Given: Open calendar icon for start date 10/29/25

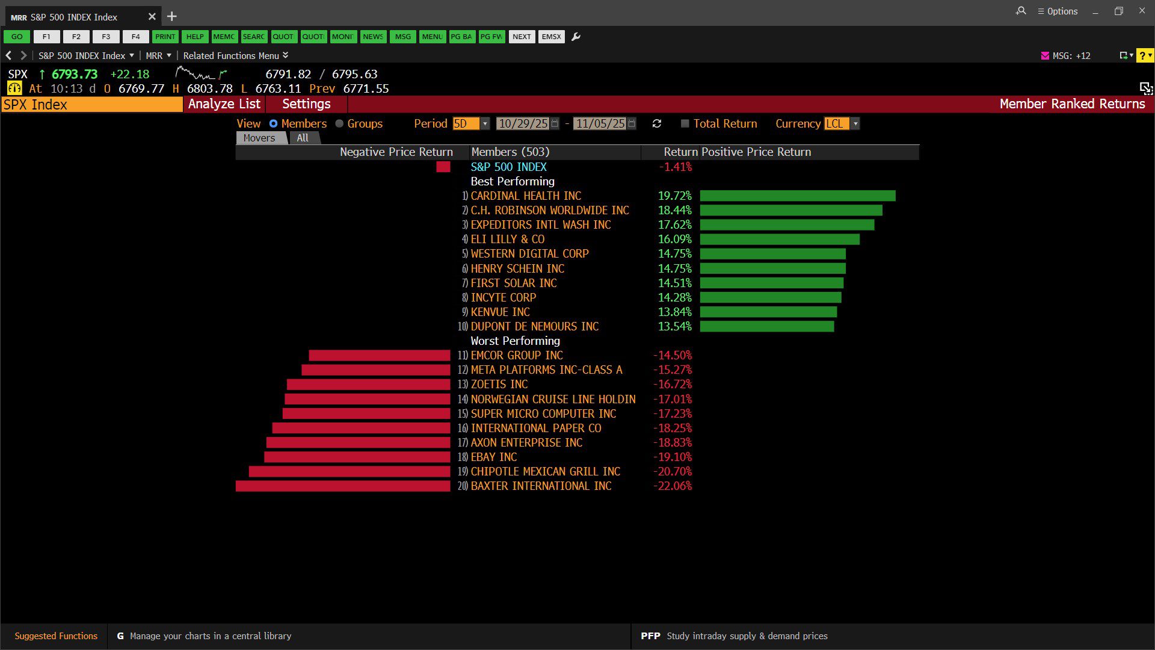Looking at the screenshot, I should (x=555, y=123).
